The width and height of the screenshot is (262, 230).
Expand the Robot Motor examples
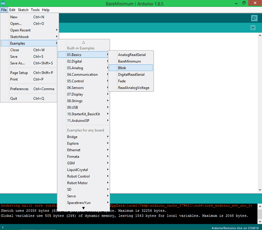point(83,183)
